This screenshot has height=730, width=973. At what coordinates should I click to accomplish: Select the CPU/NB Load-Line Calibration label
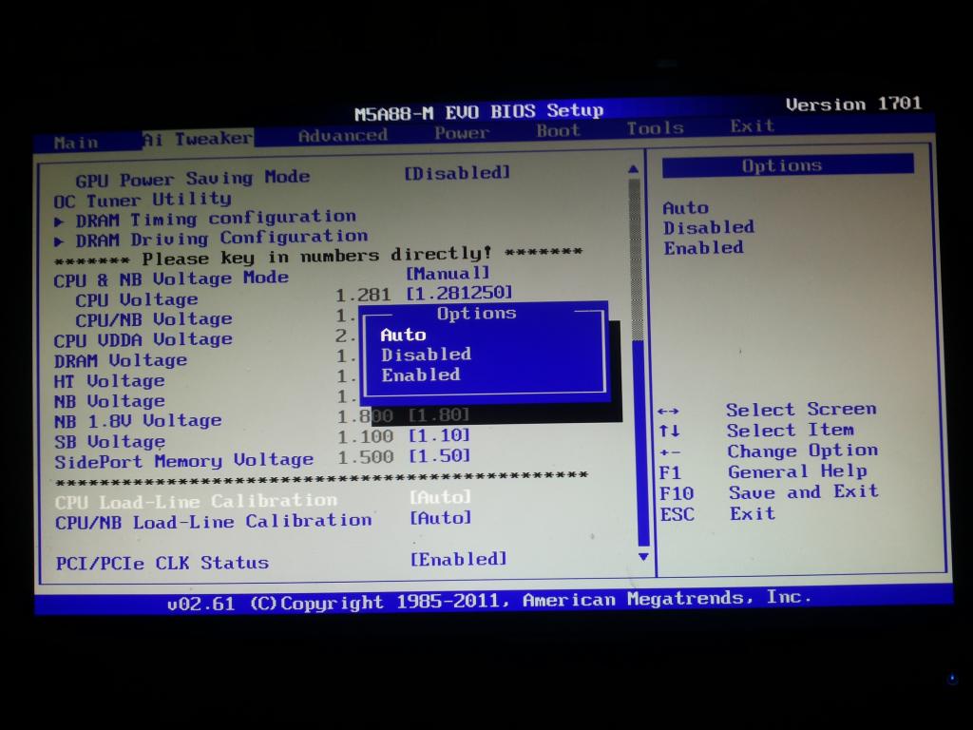pos(214,522)
